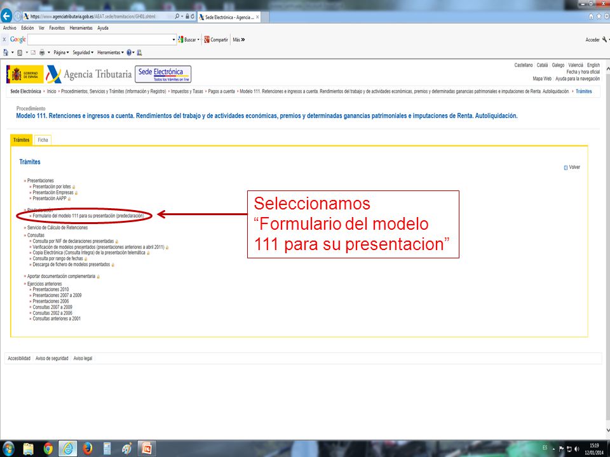Expand the address bar search dropdown arrow
Screen dimensions: 610x457
click(182, 17)
